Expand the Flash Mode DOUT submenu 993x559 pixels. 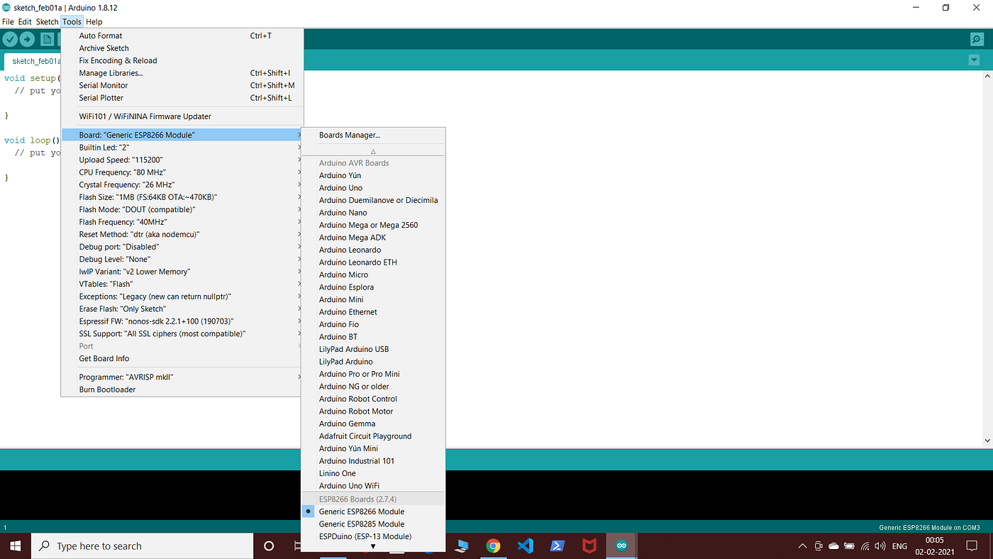182,209
